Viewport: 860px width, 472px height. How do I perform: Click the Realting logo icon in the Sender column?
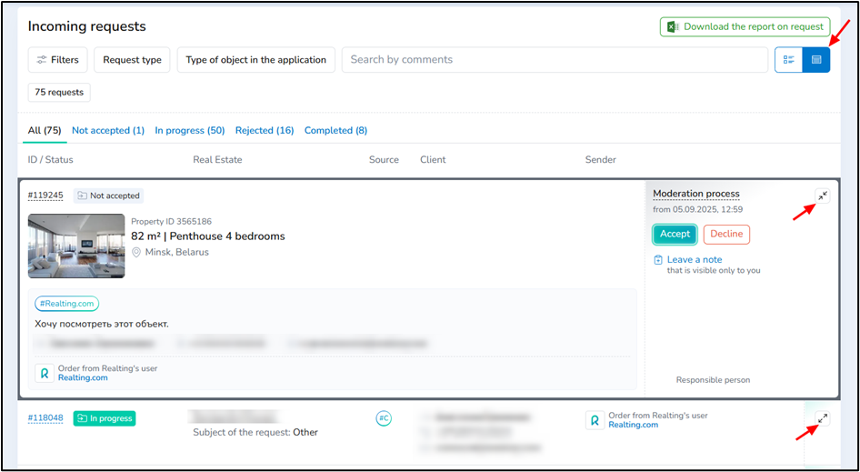click(595, 420)
